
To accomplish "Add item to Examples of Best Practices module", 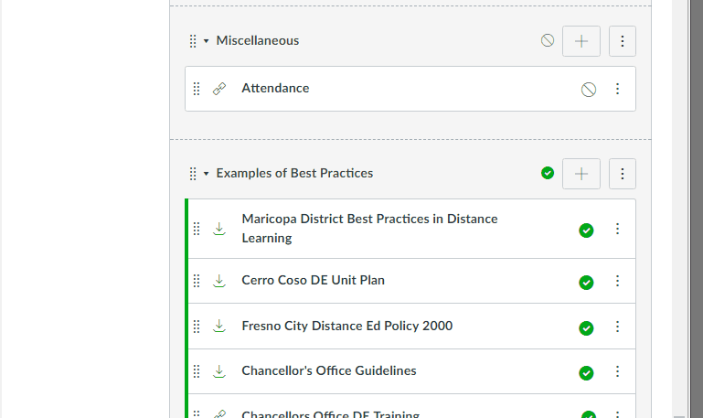I will (x=581, y=174).
